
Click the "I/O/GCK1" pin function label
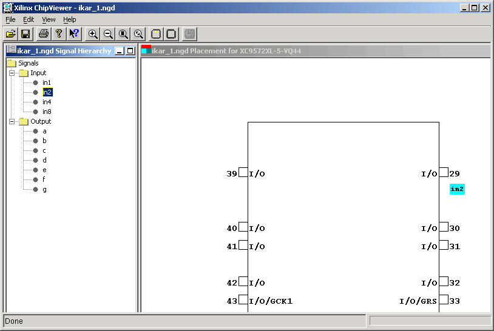[271, 301]
